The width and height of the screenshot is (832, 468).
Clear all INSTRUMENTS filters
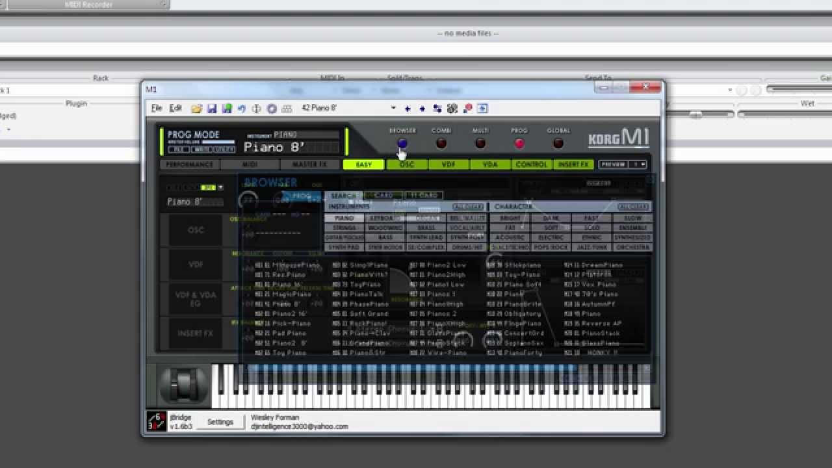point(469,207)
